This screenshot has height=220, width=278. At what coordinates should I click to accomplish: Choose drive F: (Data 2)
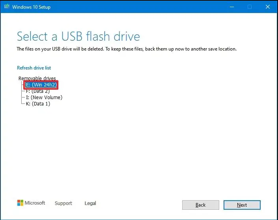pos(38,91)
